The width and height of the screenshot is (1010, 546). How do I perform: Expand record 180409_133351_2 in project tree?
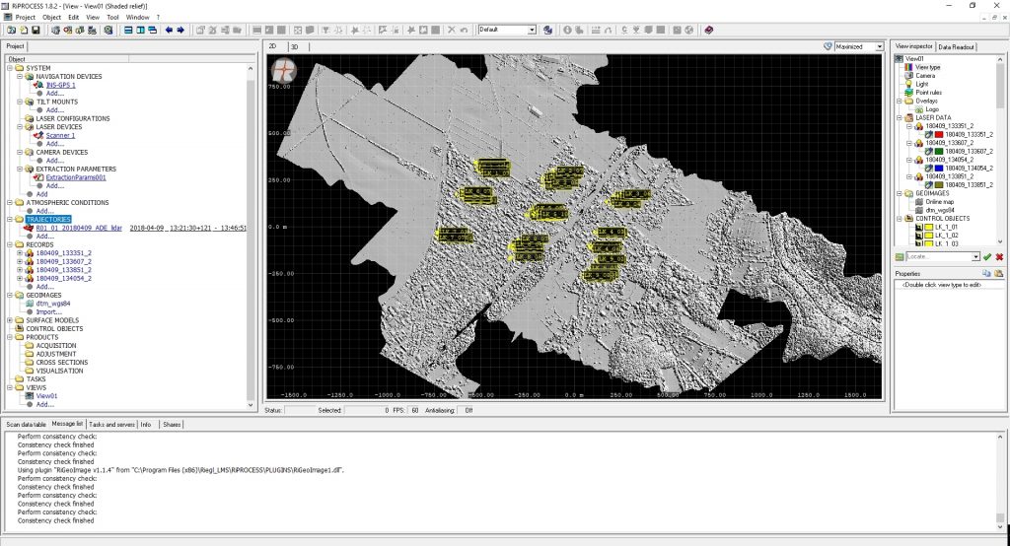coord(20,253)
